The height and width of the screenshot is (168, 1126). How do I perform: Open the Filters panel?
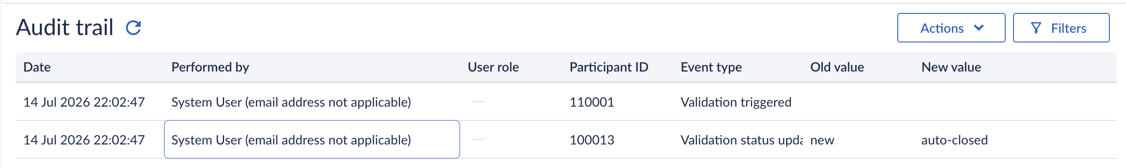1061,28
